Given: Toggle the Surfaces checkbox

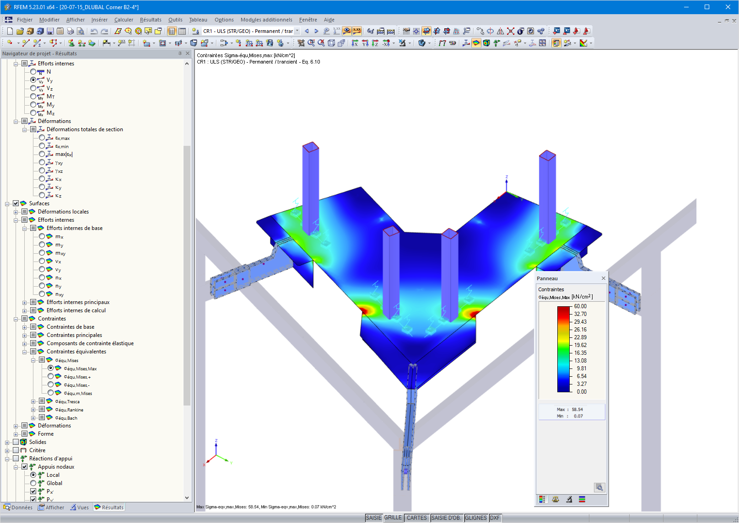Looking at the screenshot, I should [16, 203].
